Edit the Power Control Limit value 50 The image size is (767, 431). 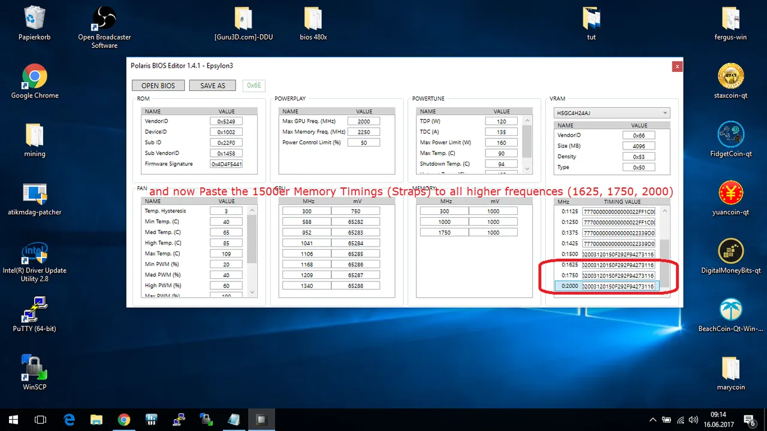tap(364, 142)
